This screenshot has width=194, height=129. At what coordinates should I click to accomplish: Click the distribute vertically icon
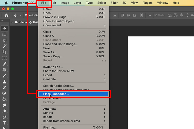coord(115,15)
